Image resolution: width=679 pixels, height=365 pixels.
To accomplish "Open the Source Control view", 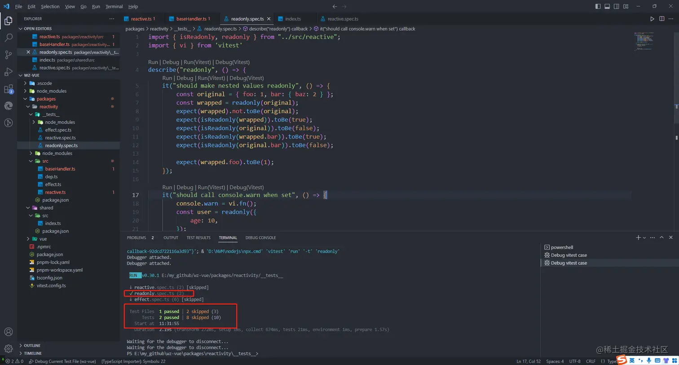I will click(9, 55).
